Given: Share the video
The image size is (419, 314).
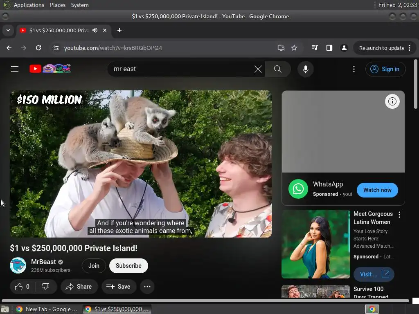Looking at the screenshot, I should (x=79, y=287).
